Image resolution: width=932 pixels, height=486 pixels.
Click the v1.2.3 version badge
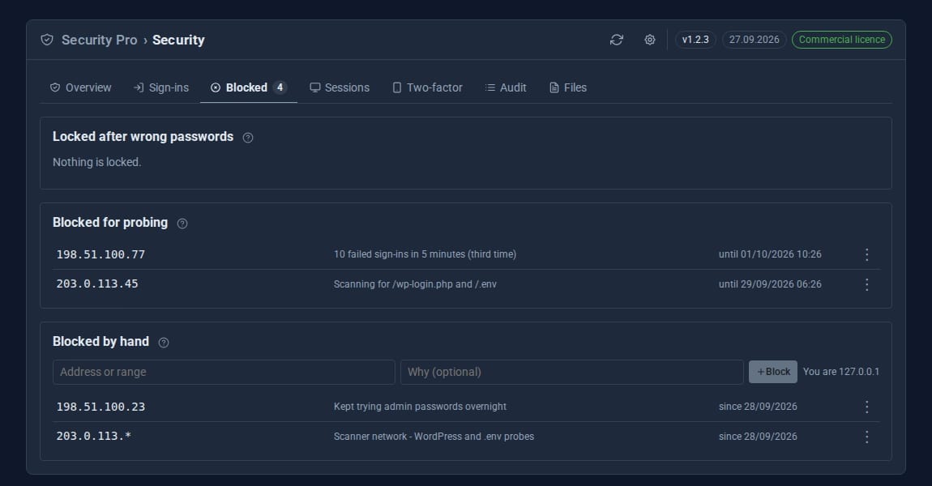tap(695, 40)
